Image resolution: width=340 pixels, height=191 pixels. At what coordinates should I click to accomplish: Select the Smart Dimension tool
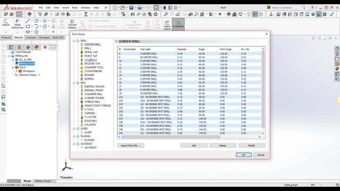click(18, 24)
